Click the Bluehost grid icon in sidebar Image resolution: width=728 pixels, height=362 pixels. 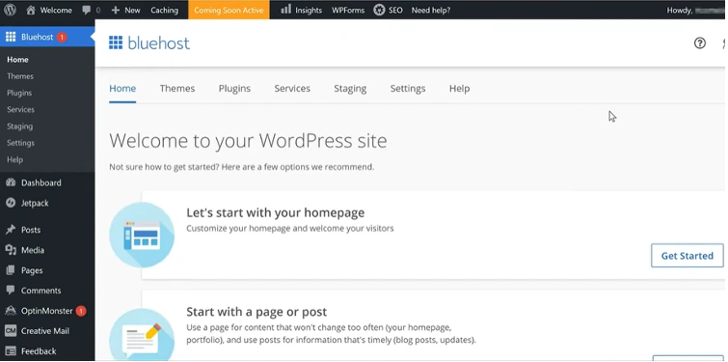coord(11,37)
